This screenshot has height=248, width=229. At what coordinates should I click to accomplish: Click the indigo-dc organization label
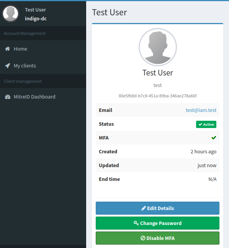point(36,19)
